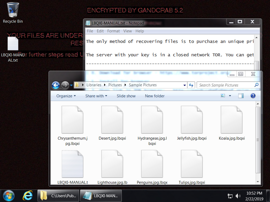
Task: Click the text line starting 'The only method'
Action: click(170, 41)
